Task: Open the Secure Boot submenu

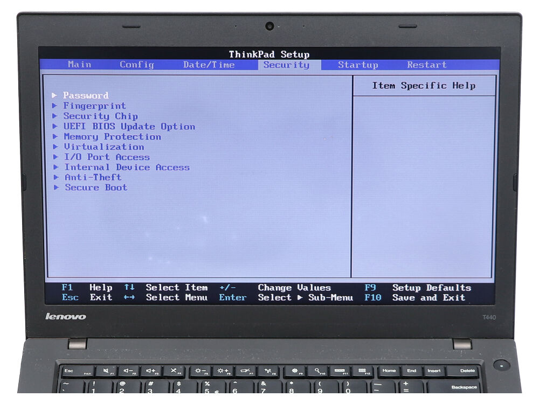Action: (x=96, y=187)
